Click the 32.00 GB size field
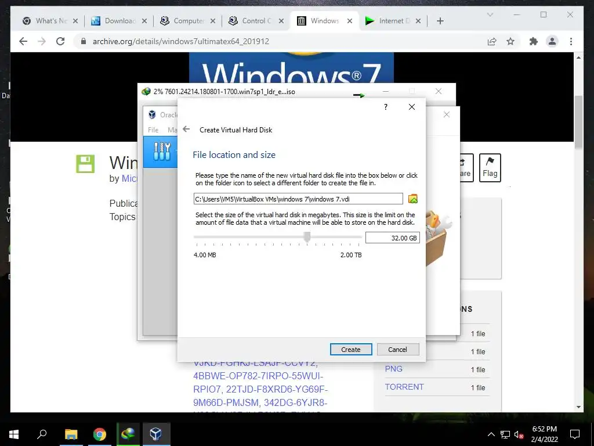The image size is (594, 446). pos(393,238)
